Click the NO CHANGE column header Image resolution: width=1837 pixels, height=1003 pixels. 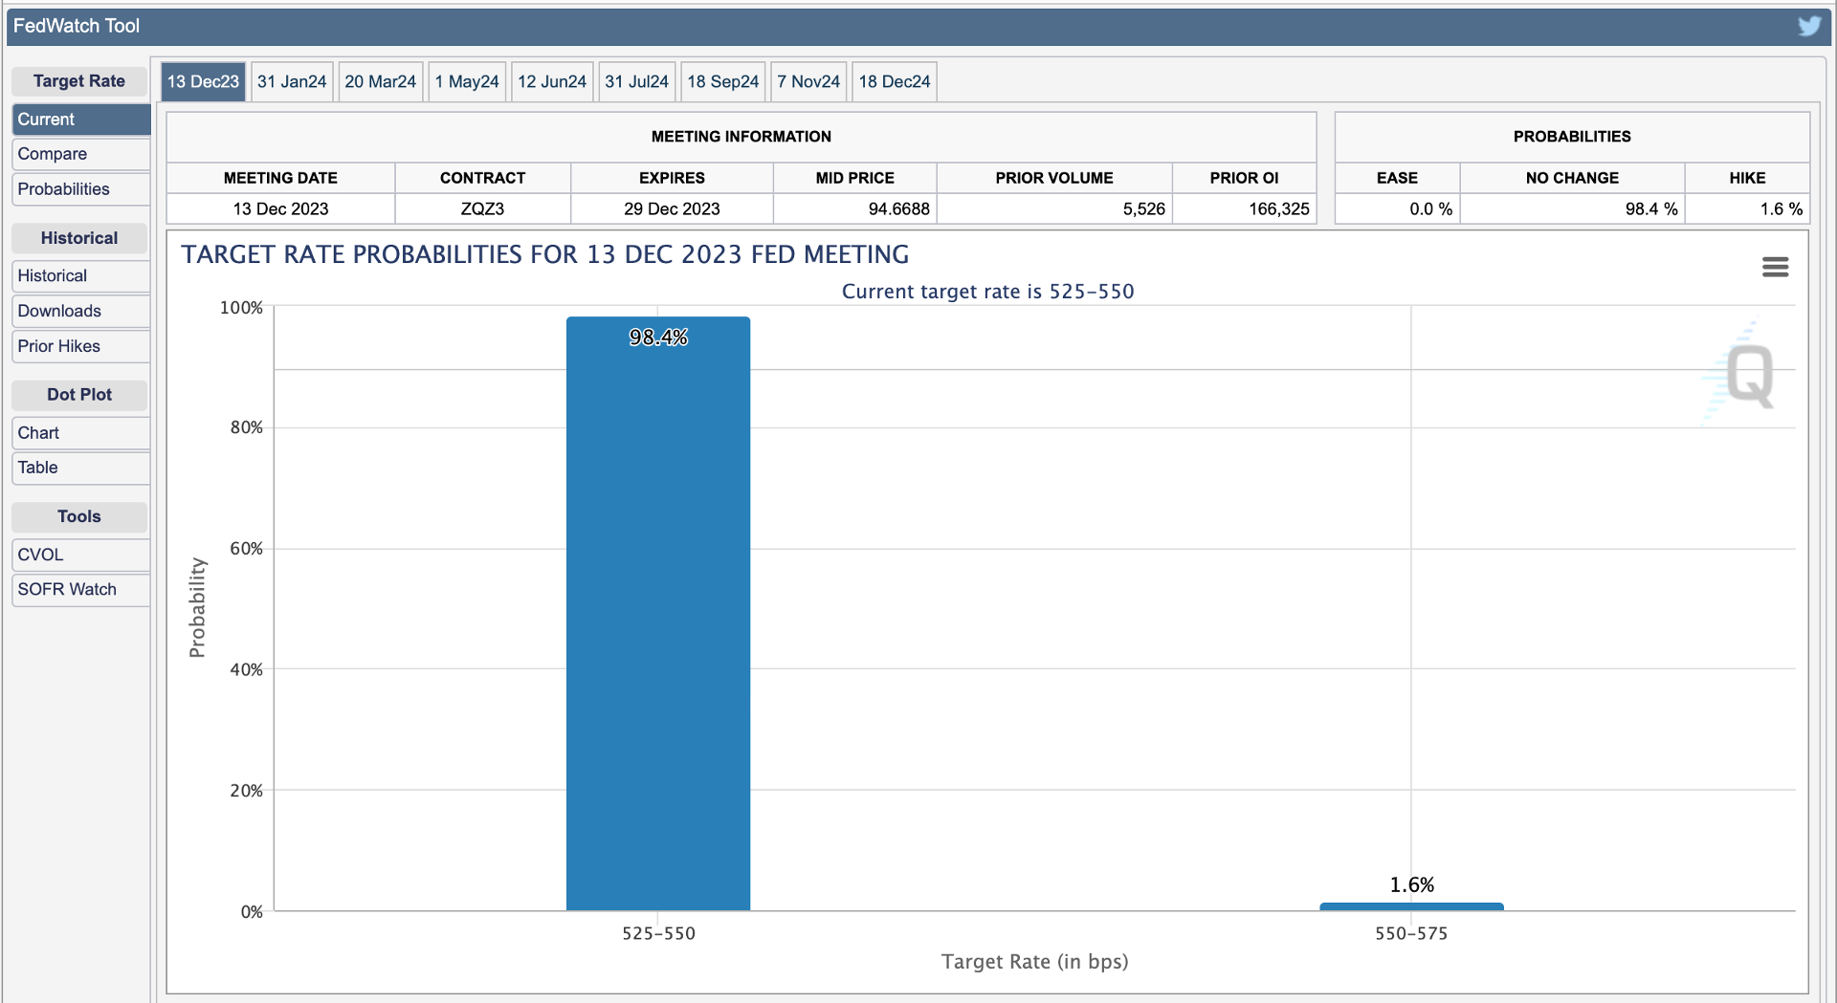coord(1572,178)
